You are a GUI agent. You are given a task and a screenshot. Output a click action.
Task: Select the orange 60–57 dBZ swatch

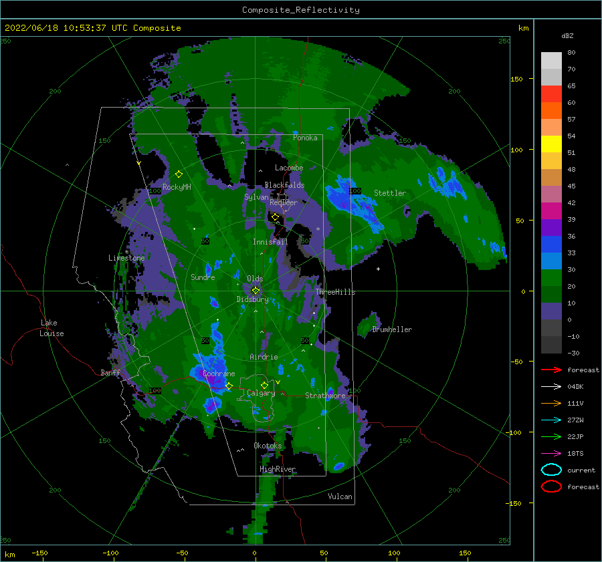tap(551, 110)
